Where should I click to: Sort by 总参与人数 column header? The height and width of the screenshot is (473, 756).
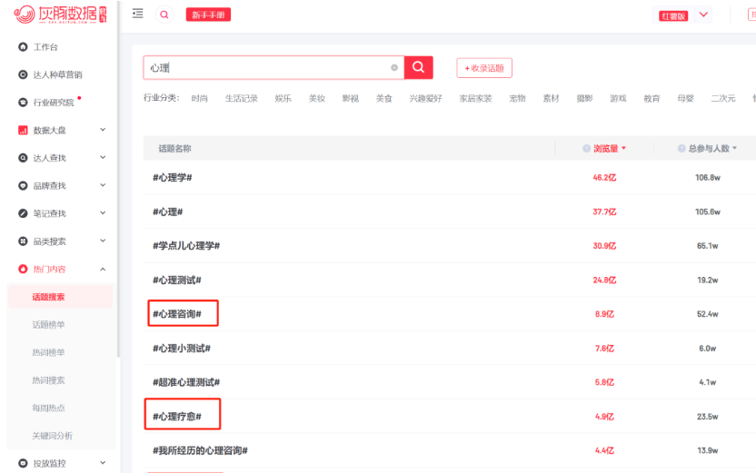coord(709,148)
